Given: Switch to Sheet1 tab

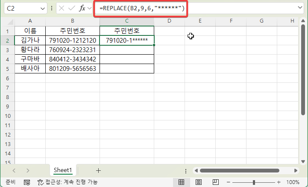Looking at the screenshot, I should coord(63,170).
